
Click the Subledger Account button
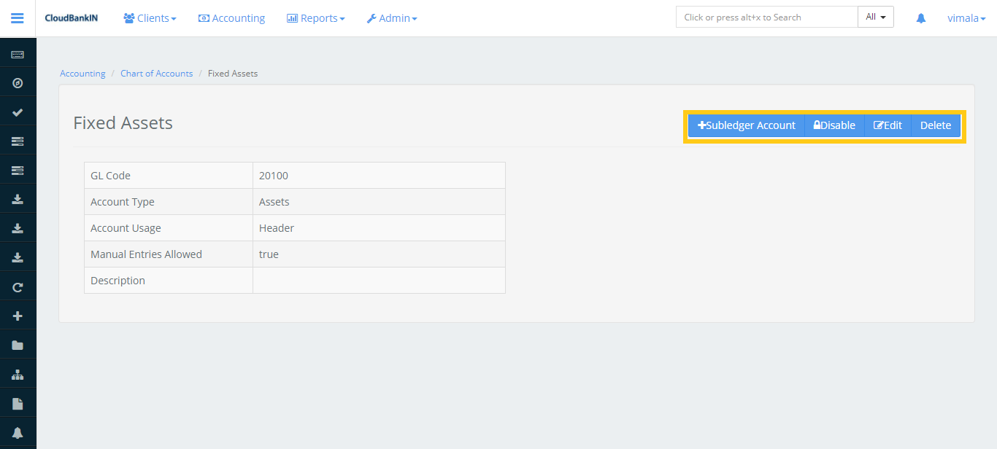click(x=746, y=125)
